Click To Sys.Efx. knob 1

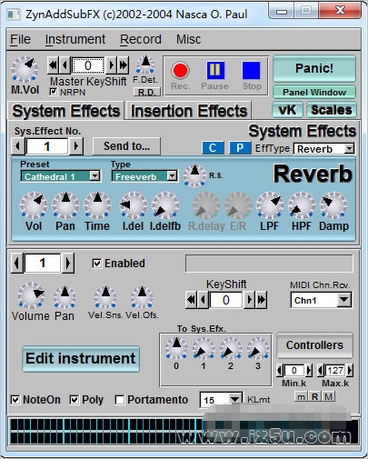[x=204, y=348]
